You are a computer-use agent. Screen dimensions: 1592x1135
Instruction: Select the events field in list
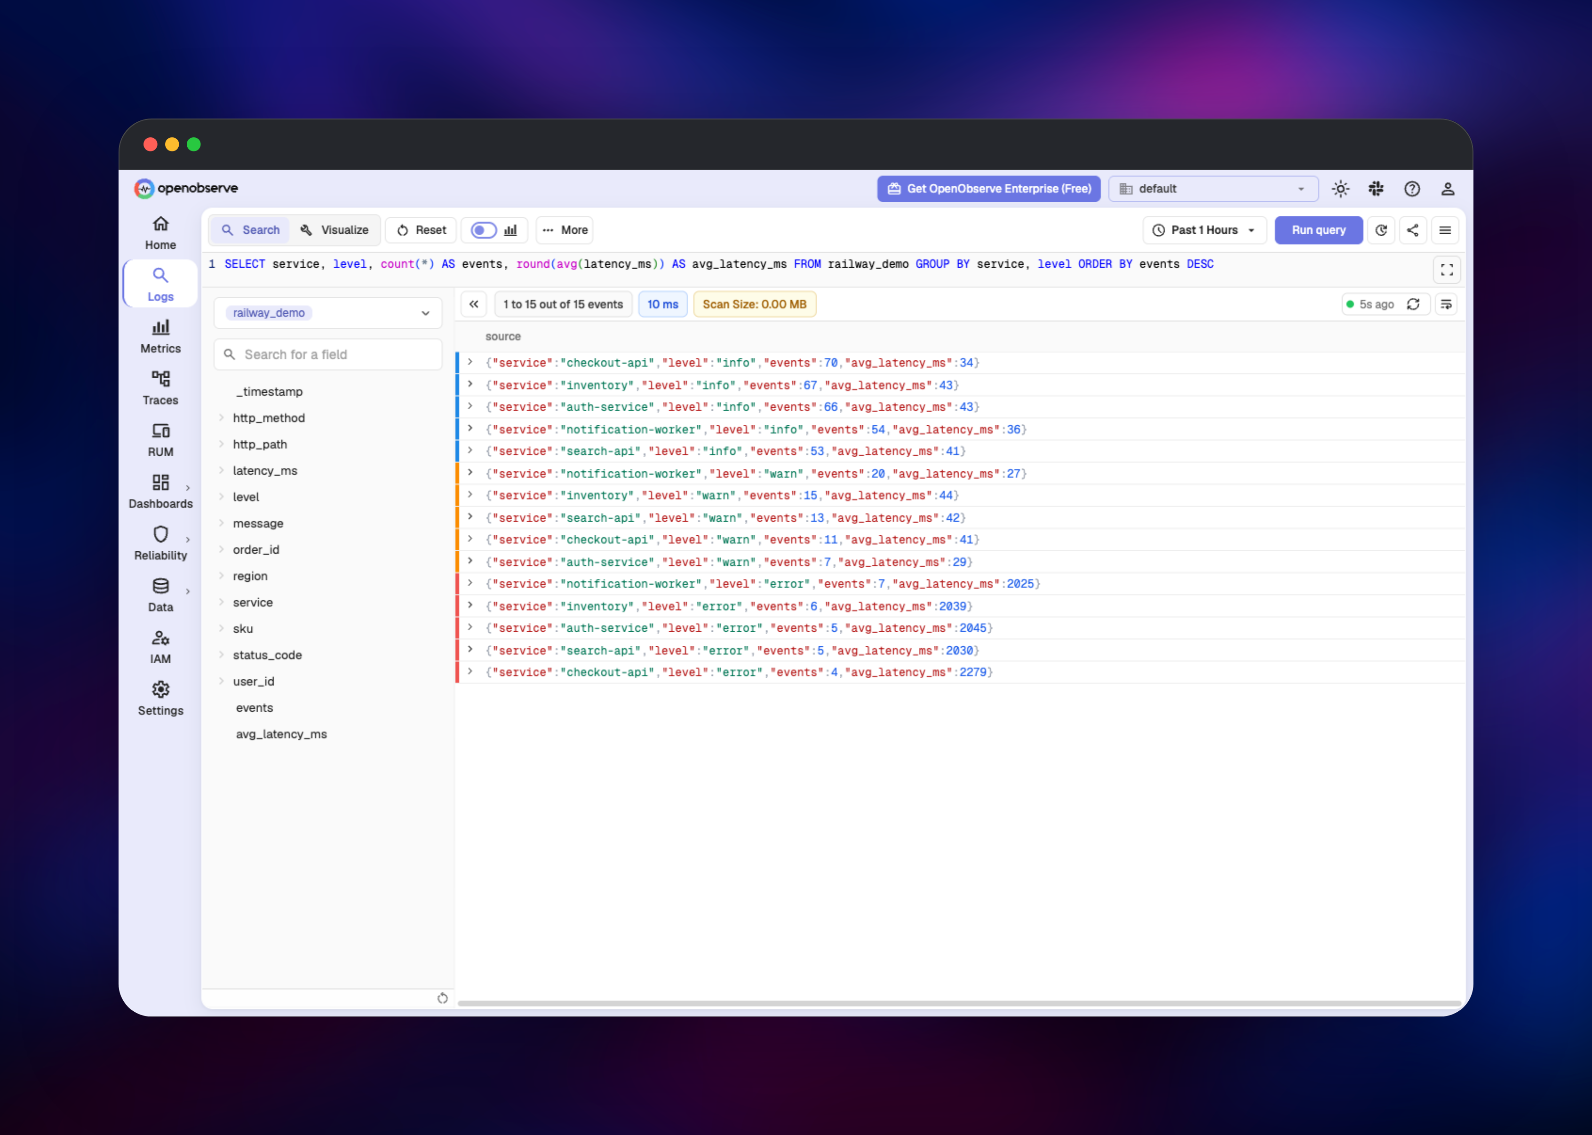255,708
